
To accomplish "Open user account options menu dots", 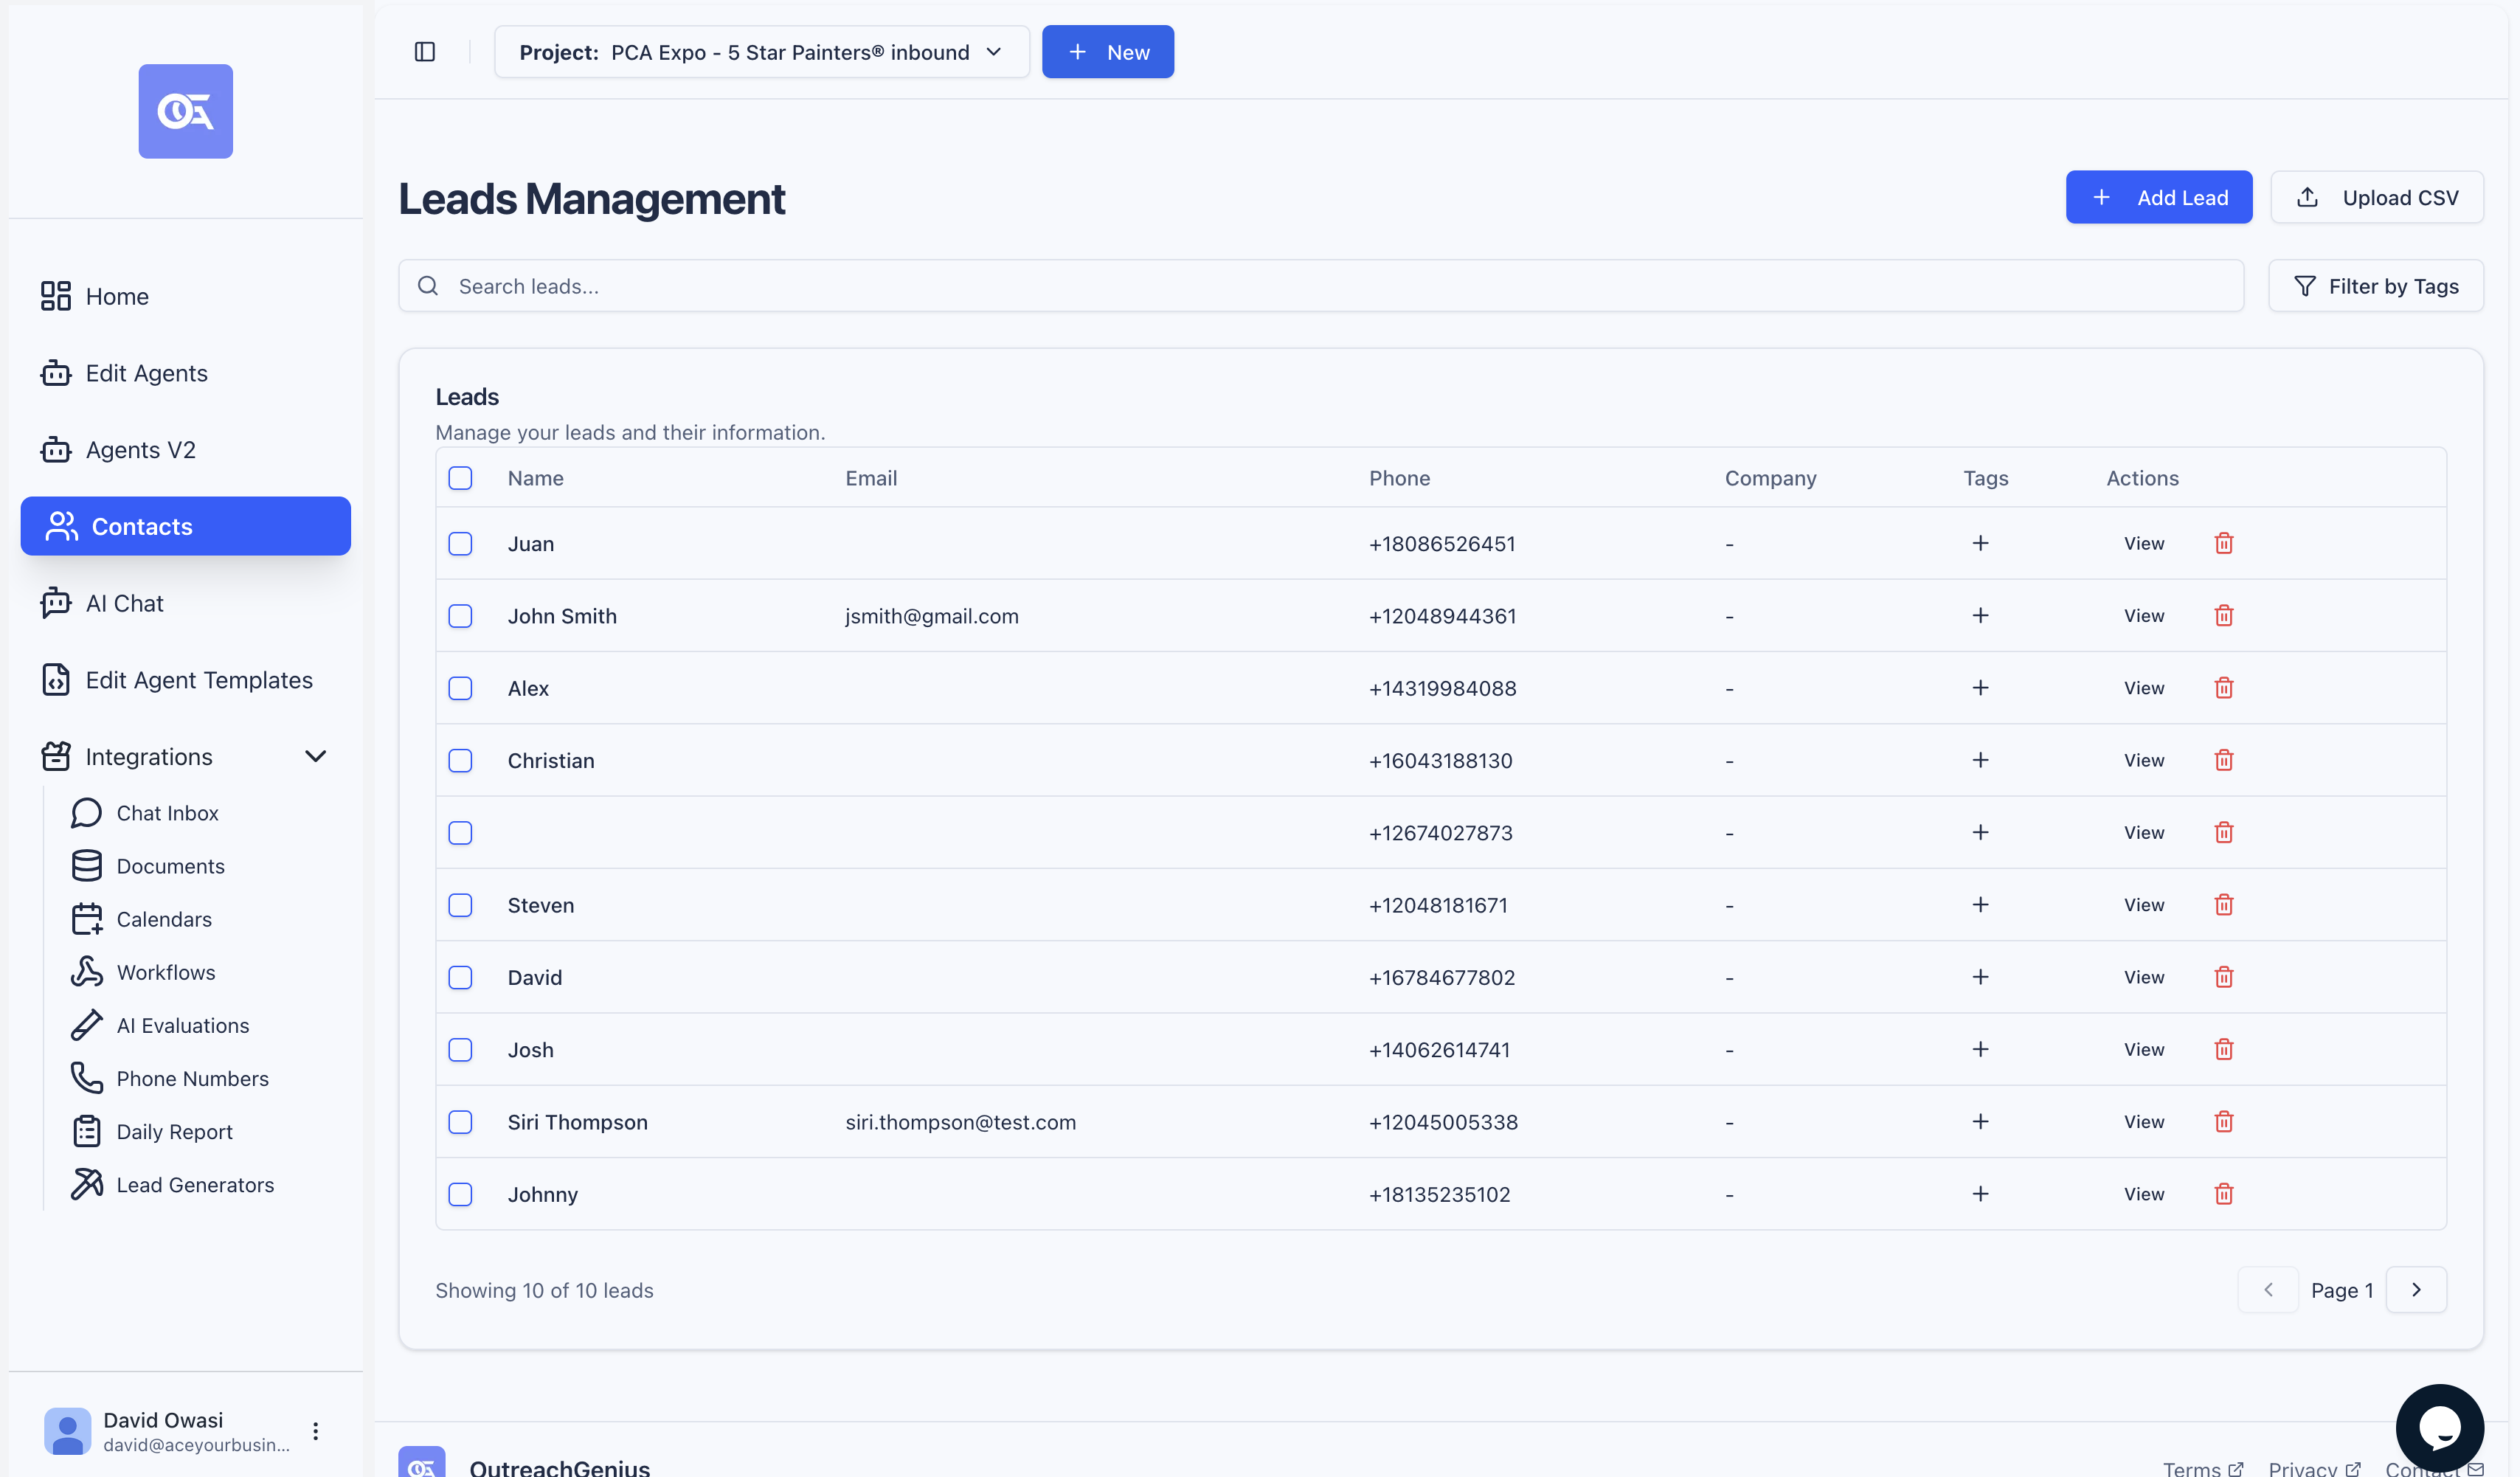I will (316, 1431).
